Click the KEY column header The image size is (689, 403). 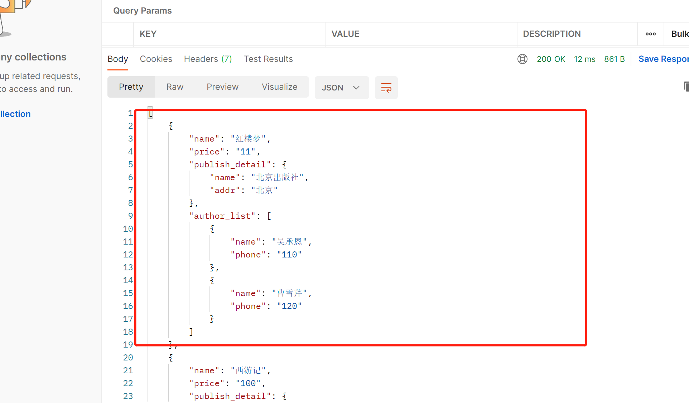(148, 34)
